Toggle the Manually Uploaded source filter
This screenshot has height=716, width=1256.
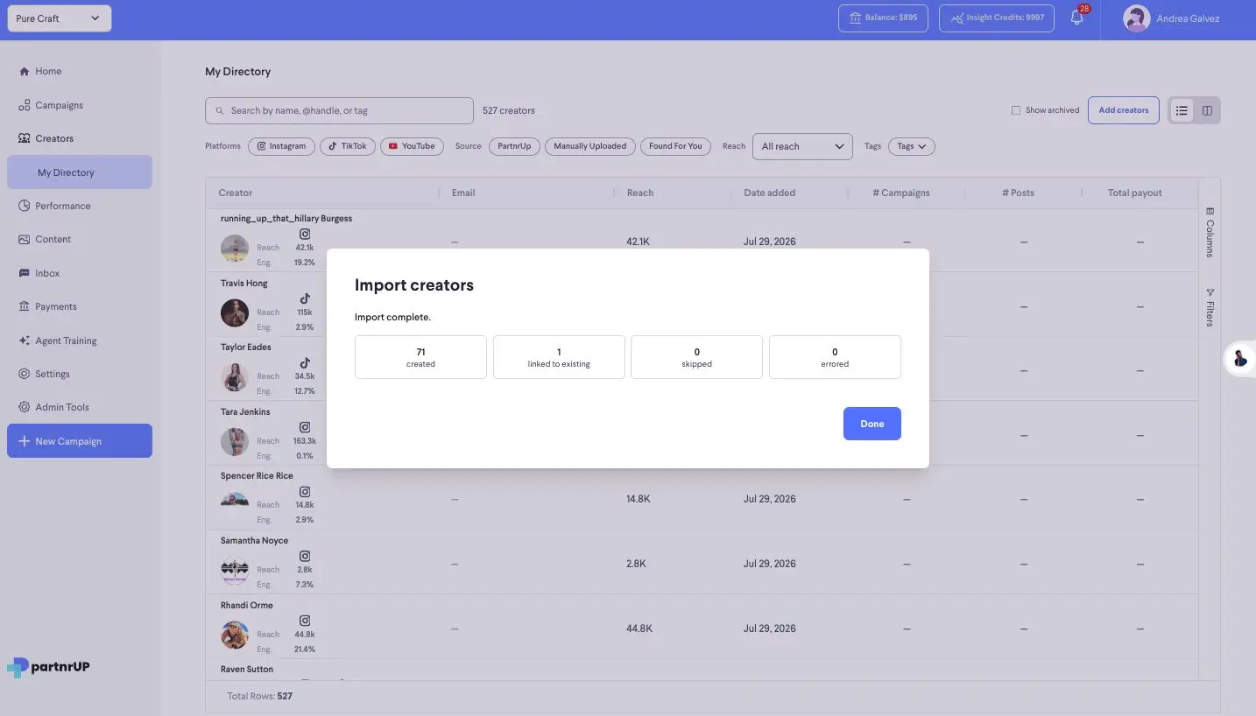coord(590,146)
